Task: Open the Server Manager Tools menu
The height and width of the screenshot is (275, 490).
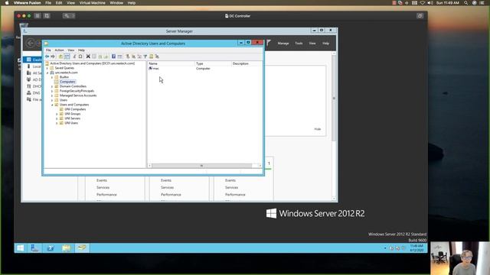Action: point(299,44)
